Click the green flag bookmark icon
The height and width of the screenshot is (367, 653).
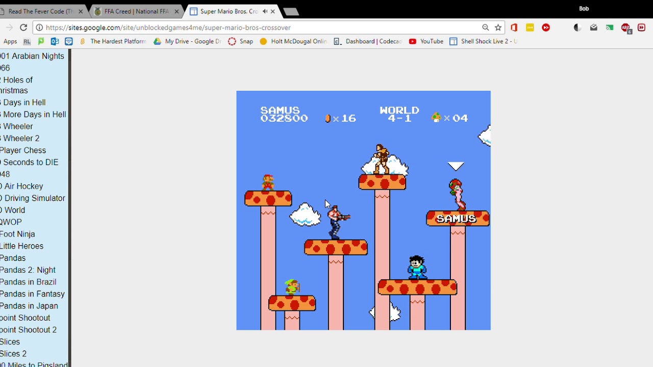41,41
